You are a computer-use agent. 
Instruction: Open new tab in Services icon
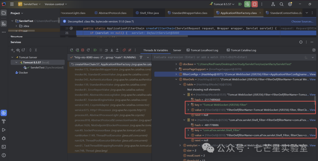tap(23, 50)
